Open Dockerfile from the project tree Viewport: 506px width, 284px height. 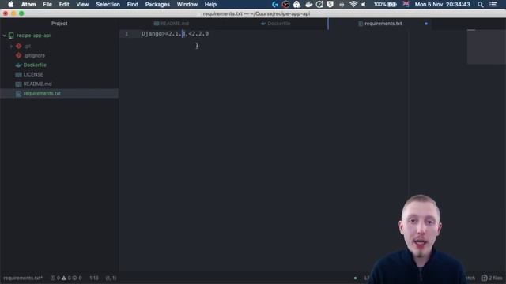click(35, 65)
